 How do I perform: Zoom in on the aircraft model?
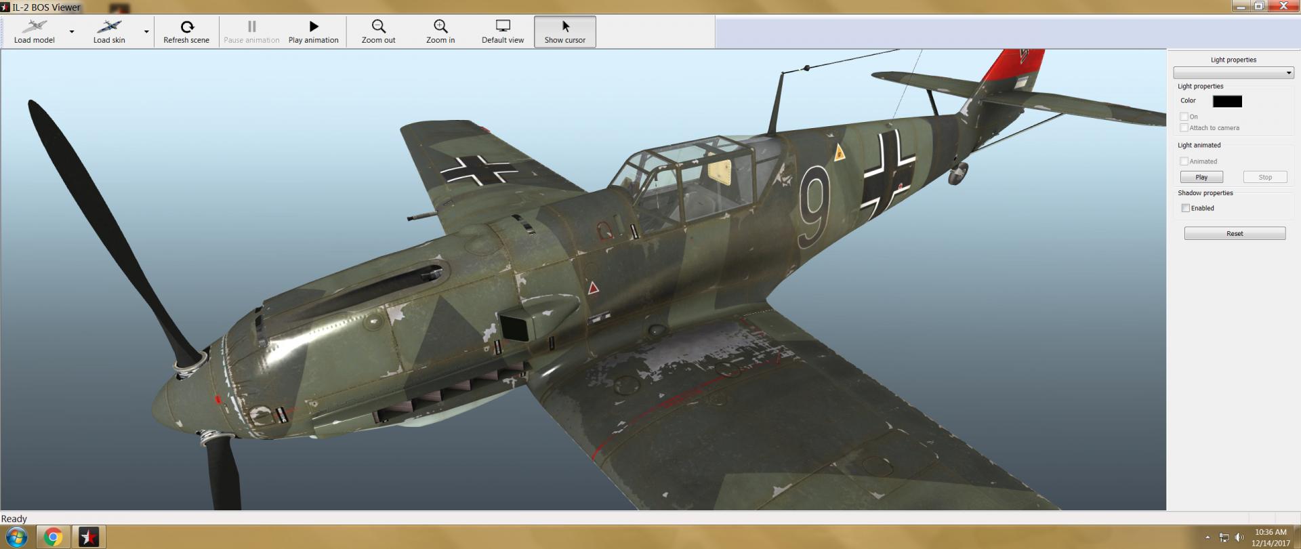tap(440, 31)
